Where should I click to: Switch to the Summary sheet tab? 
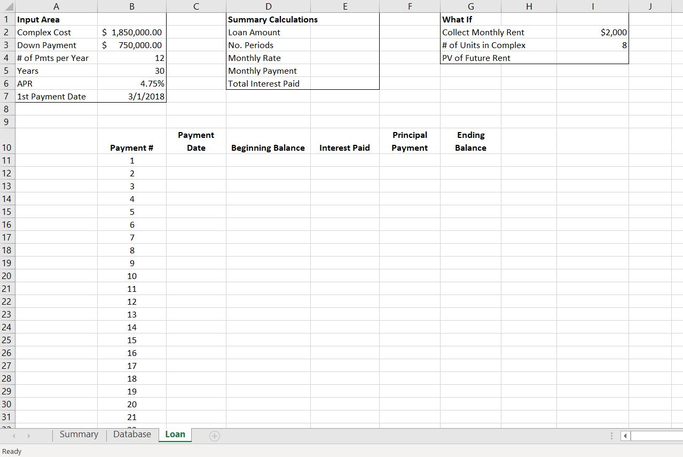point(78,435)
